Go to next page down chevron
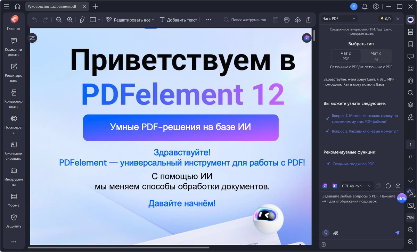The height and width of the screenshot is (252, 417). click(410, 181)
